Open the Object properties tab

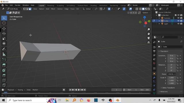point(154,74)
